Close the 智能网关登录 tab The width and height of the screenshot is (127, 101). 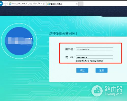point(77,4)
